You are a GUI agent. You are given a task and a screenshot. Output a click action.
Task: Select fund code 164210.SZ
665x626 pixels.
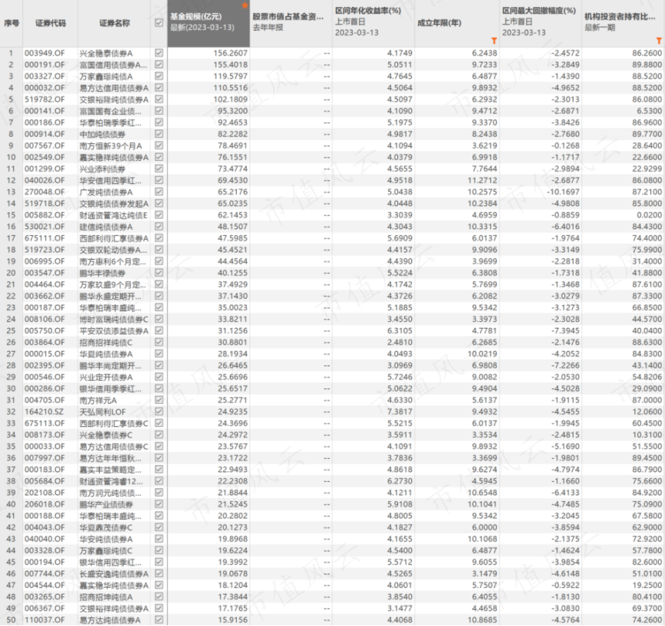pos(44,411)
